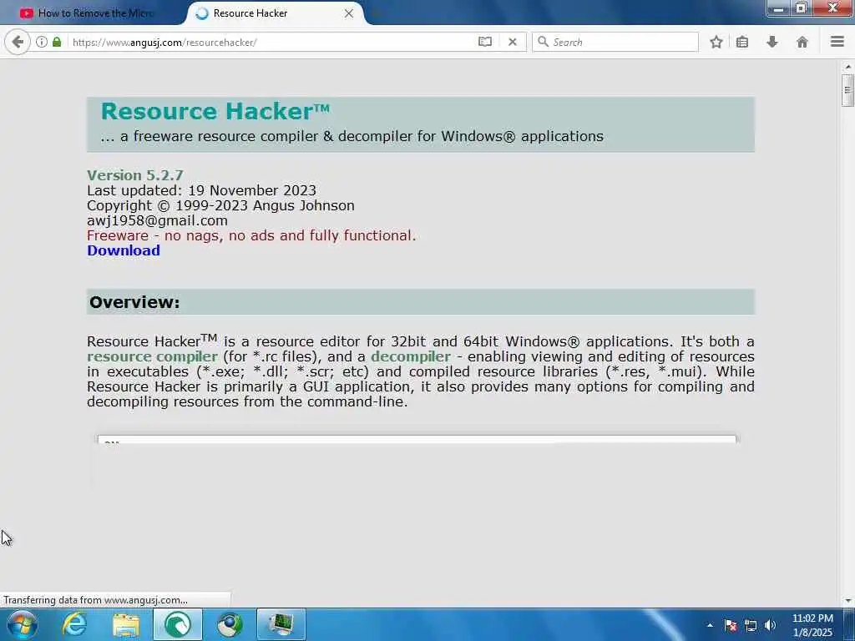
Task: Open the Downloads arrow icon
Action: click(772, 42)
